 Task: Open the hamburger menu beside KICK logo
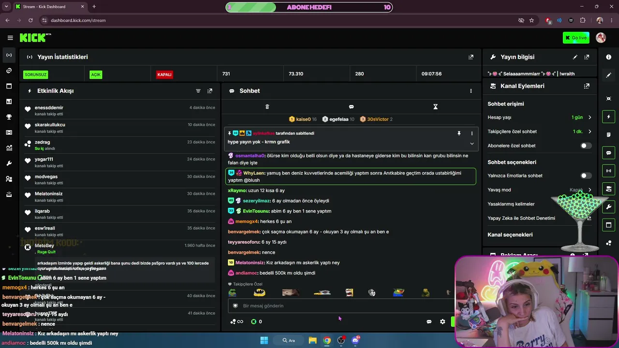point(10,38)
